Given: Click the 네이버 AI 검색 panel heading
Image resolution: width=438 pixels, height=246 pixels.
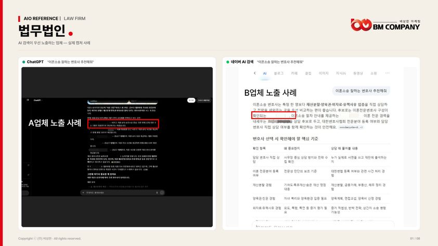Looking at the screenshot, I should coord(242,62).
